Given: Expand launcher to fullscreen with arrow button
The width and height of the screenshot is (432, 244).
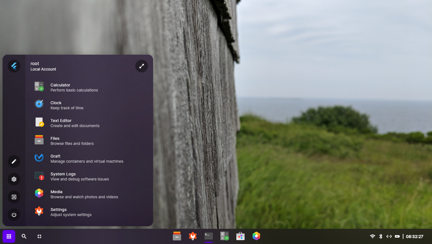Looking at the screenshot, I should (142, 66).
